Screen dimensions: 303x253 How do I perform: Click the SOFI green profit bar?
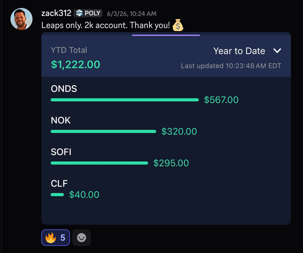tap(99, 163)
